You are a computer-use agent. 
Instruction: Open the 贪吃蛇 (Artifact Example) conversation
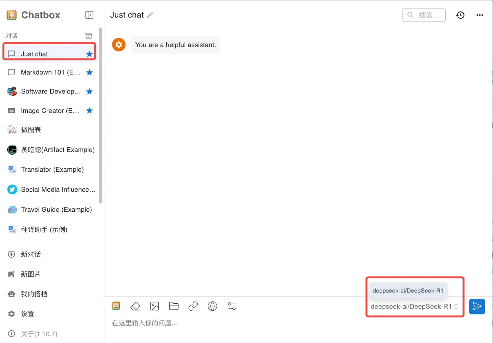coord(50,150)
